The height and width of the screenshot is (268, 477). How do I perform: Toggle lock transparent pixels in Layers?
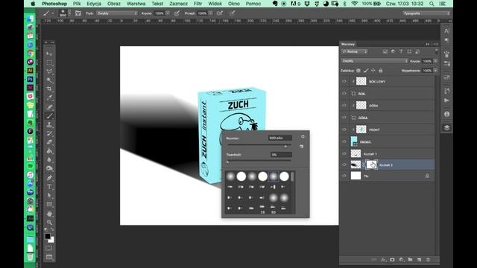(x=358, y=71)
